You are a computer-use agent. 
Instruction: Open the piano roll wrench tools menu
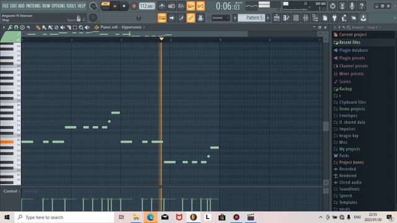tap(10, 27)
